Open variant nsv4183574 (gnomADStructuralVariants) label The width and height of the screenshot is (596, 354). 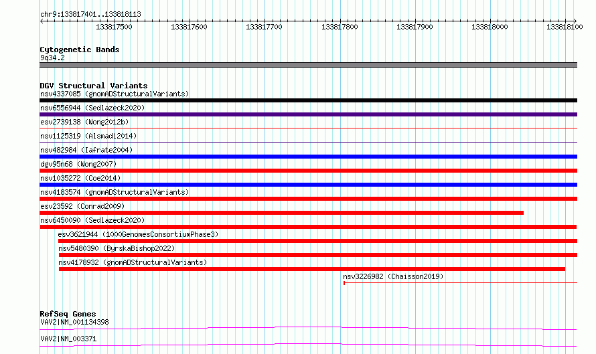(x=115, y=192)
